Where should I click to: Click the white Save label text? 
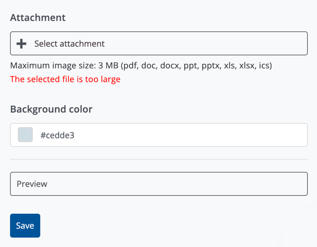(x=25, y=226)
